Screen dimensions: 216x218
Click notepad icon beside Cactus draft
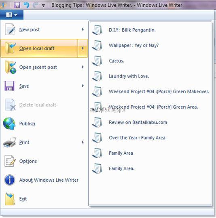pyautogui.click(x=97, y=61)
